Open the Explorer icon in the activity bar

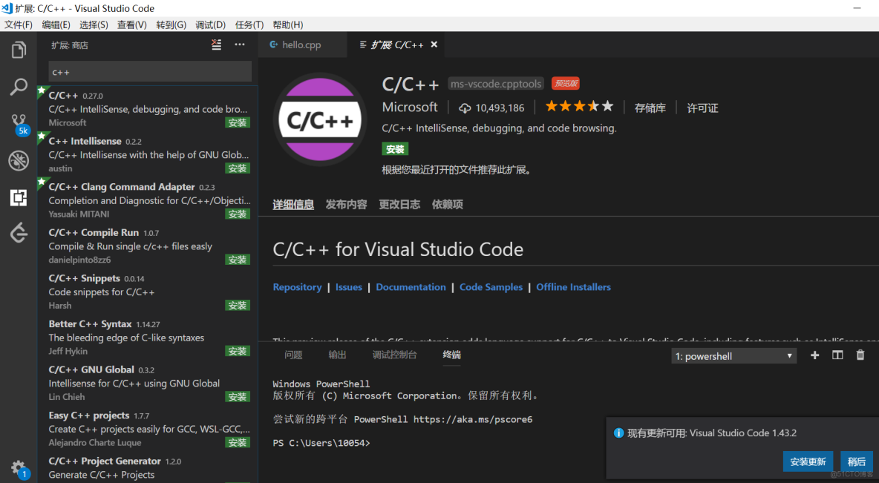point(18,49)
